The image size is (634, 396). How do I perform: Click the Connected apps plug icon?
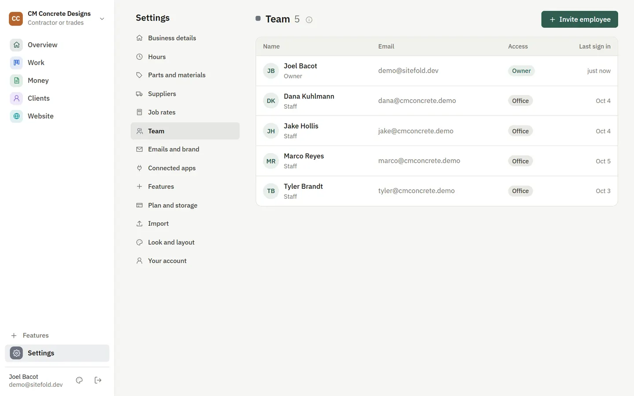(x=140, y=168)
